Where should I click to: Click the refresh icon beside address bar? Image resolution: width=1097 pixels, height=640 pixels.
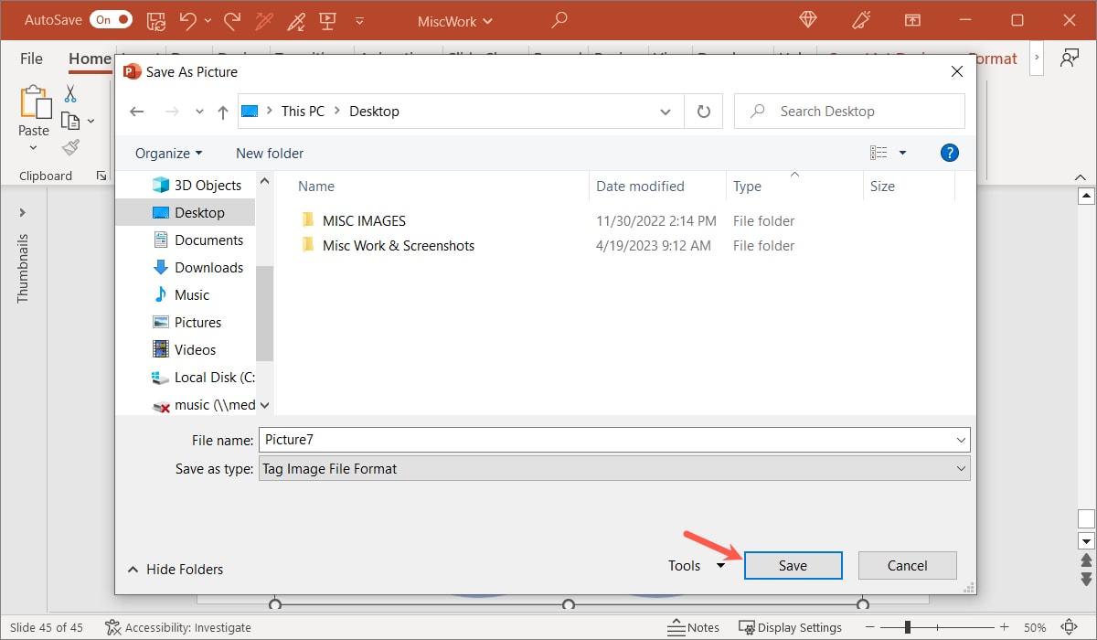pos(703,111)
